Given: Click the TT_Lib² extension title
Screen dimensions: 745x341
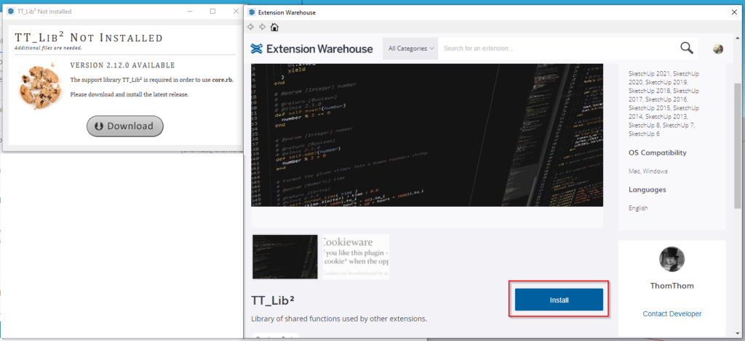Looking at the screenshot, I should [x=274, y=300].
